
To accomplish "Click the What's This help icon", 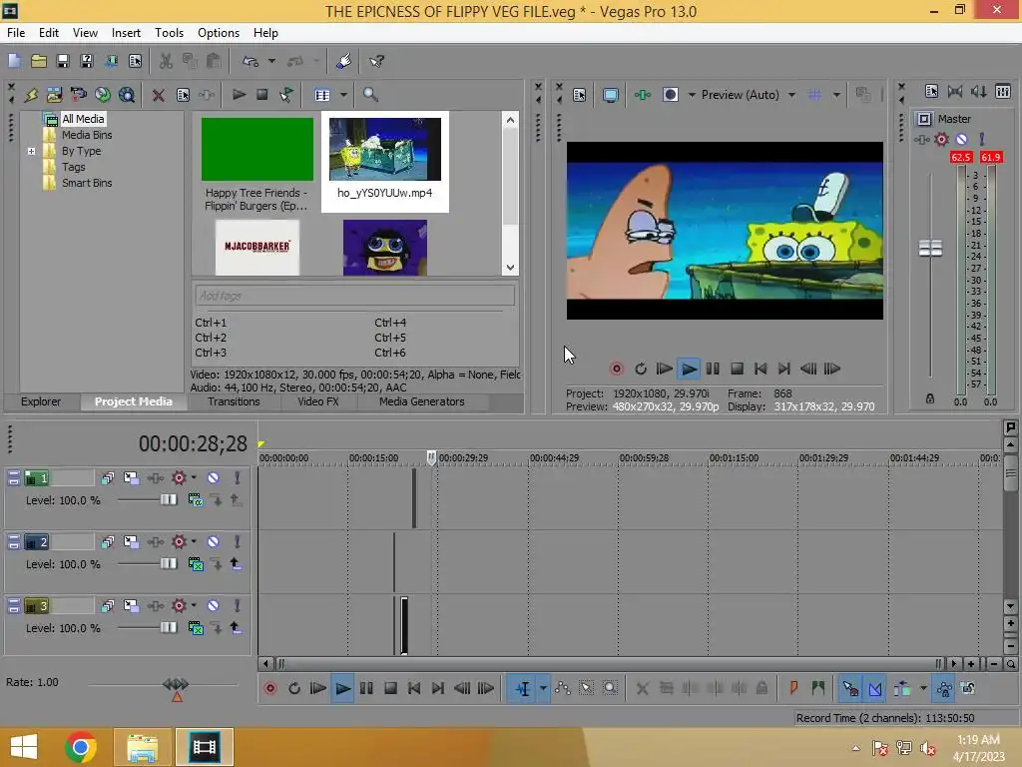I will click(376, 61).
